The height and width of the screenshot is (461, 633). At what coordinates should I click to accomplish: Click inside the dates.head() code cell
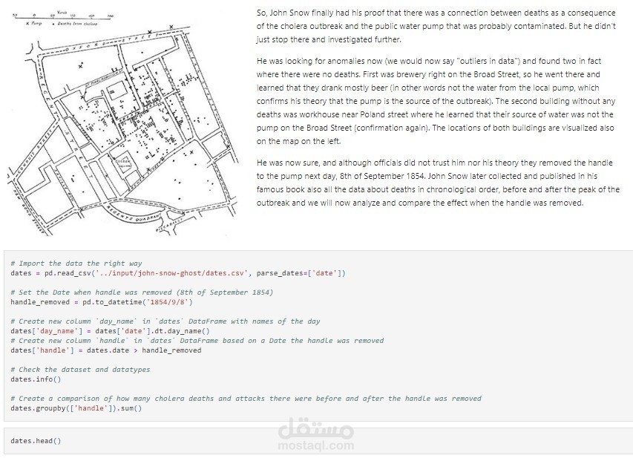(318, 441)
